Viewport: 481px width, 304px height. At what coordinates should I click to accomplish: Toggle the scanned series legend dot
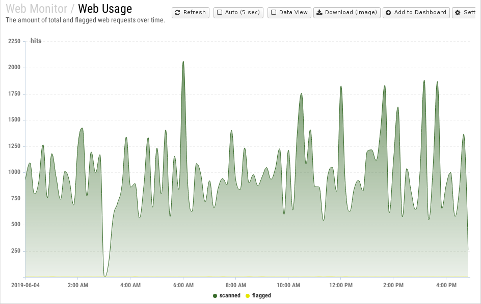pyautogui.click(x=215, y=296)
